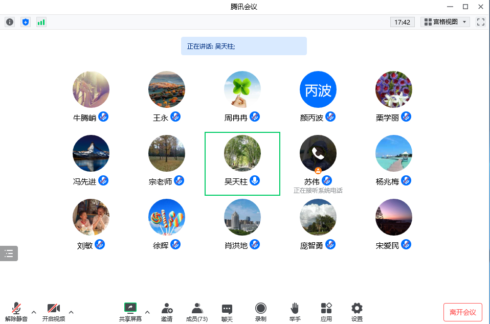The image size is (490, 324).
Task: Click muted mic icon next to 庞智勇
Action: click(x=330, y=244)
